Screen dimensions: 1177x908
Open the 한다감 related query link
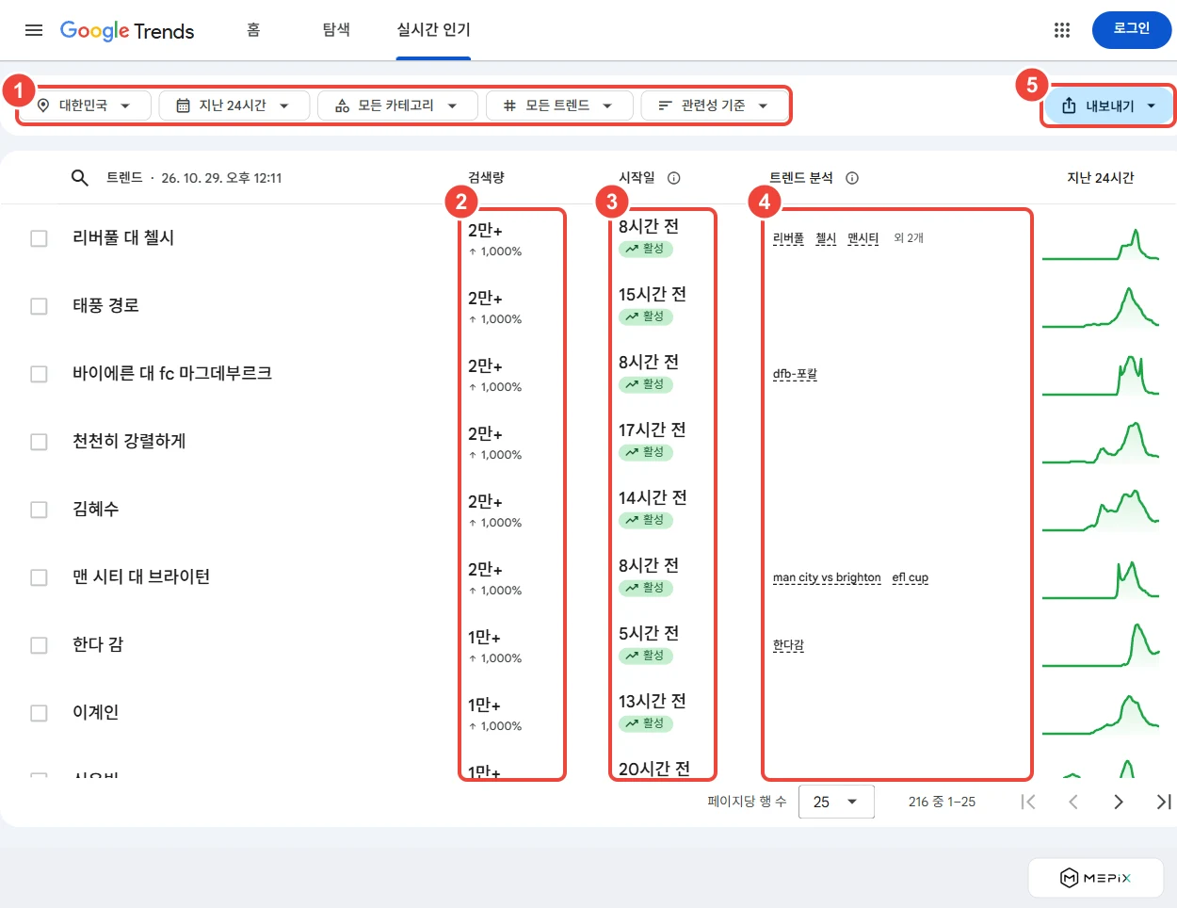788,645
